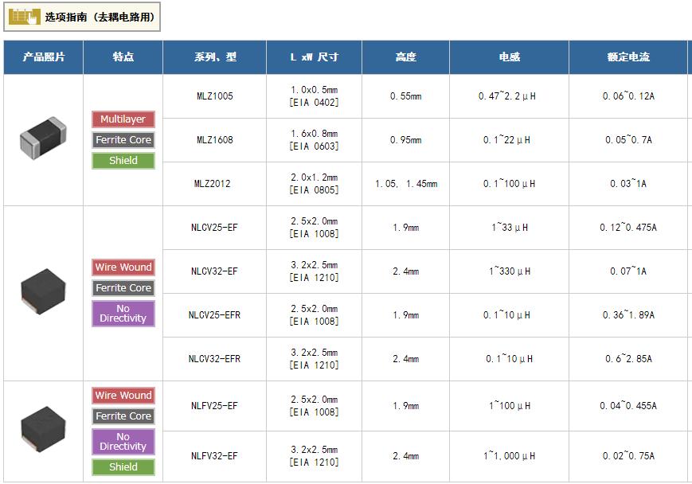Click the selection guide table icon

coord(24,17)
